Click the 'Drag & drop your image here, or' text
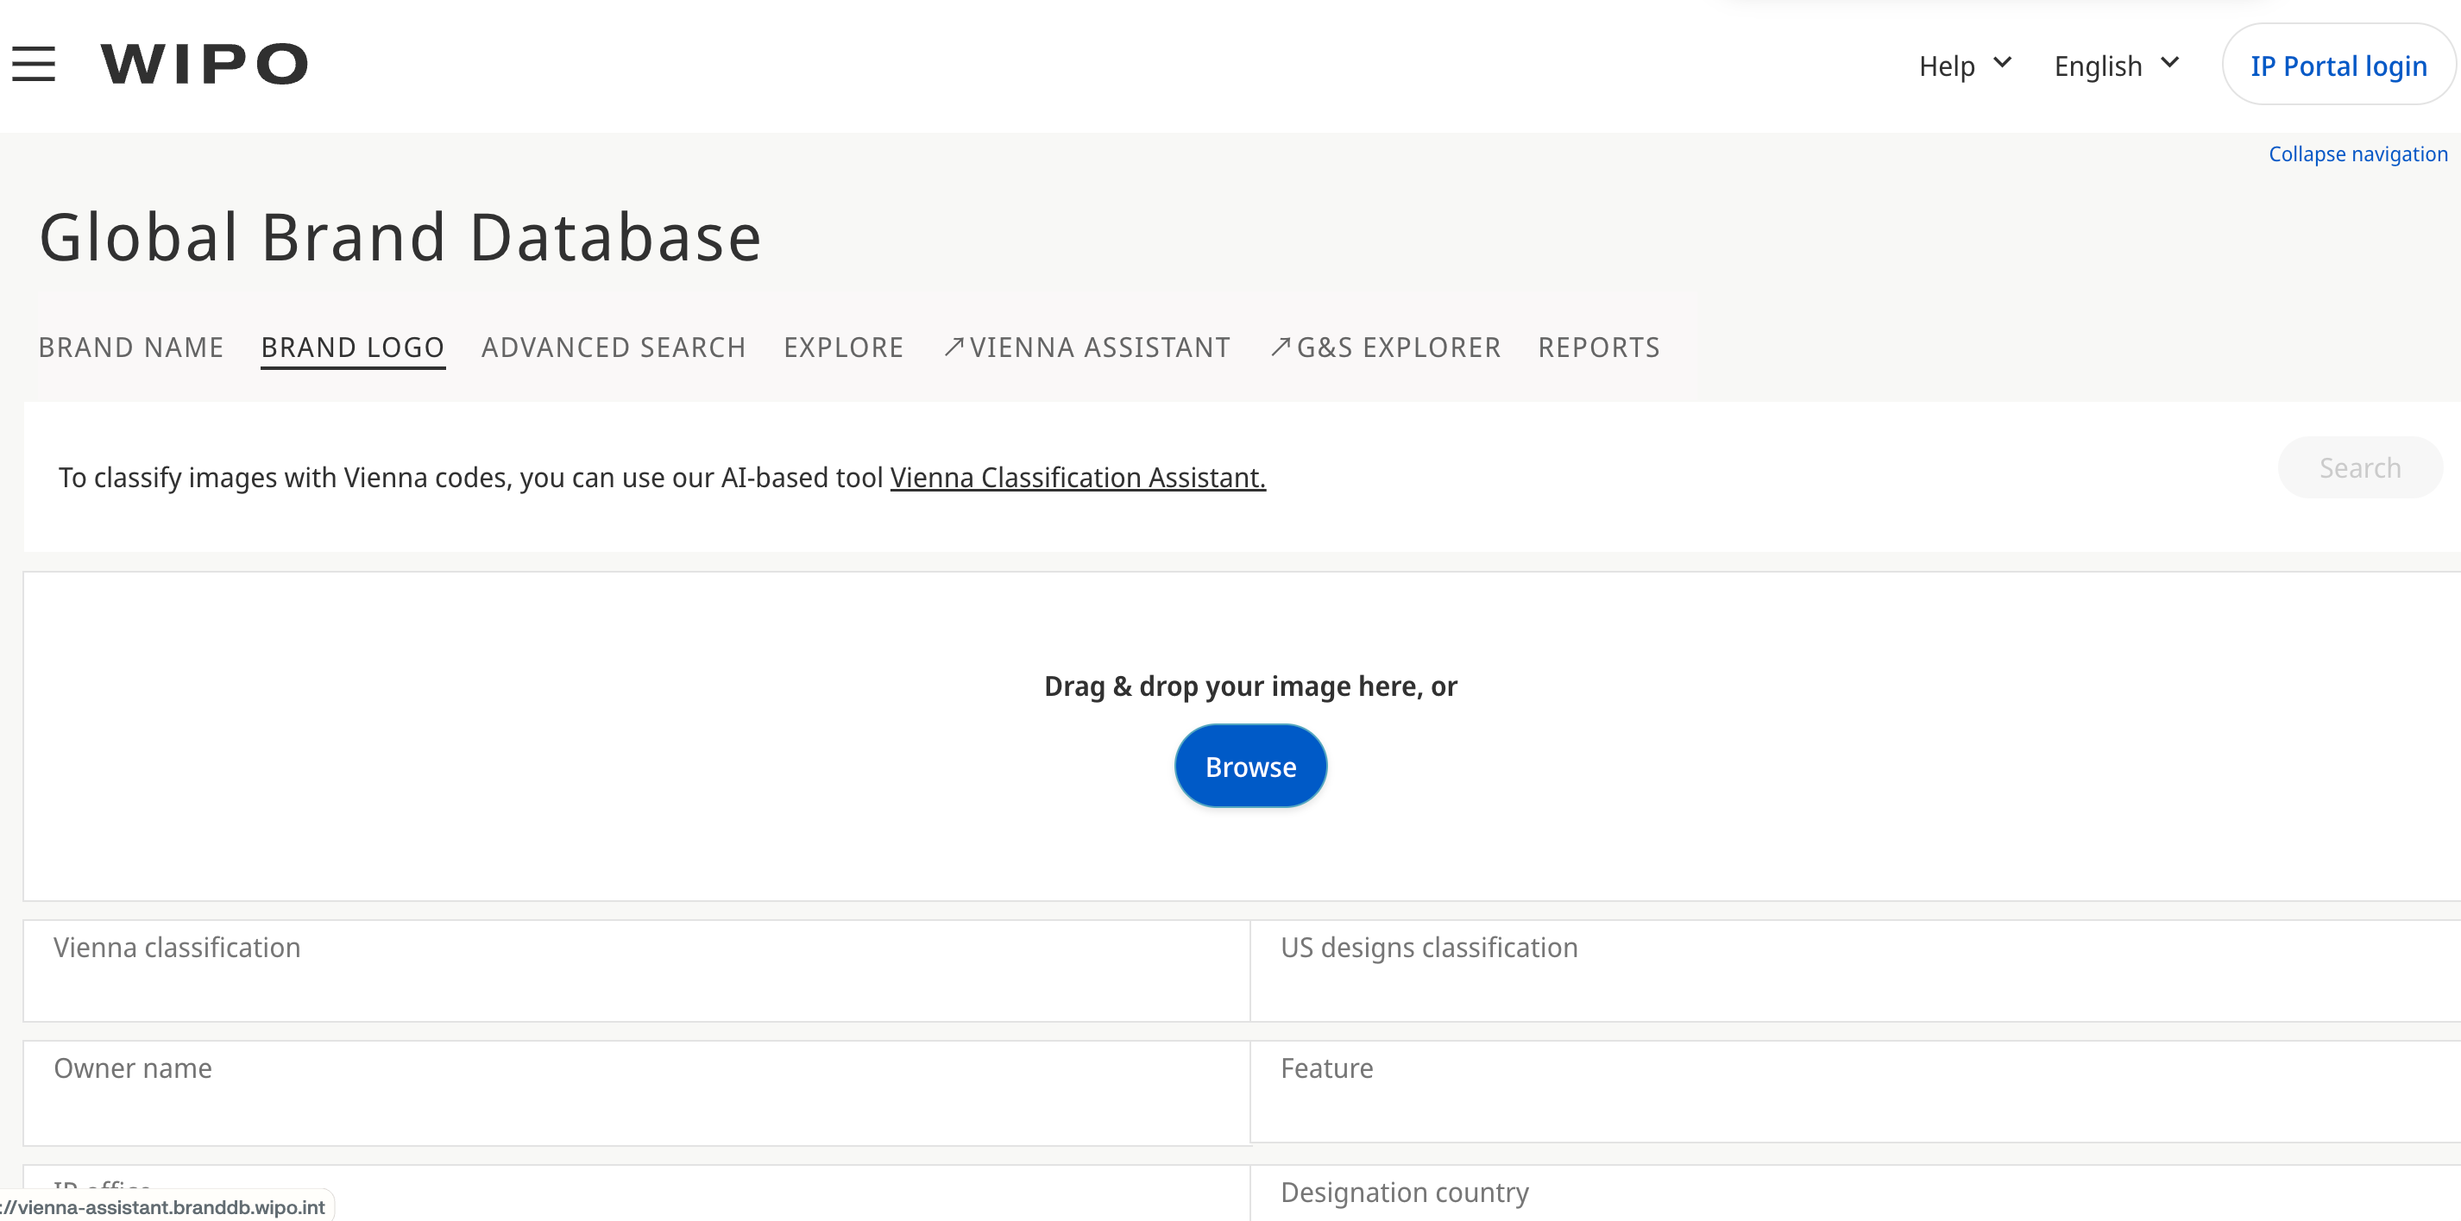2461x1221 pixels. tap(1250, 686)
